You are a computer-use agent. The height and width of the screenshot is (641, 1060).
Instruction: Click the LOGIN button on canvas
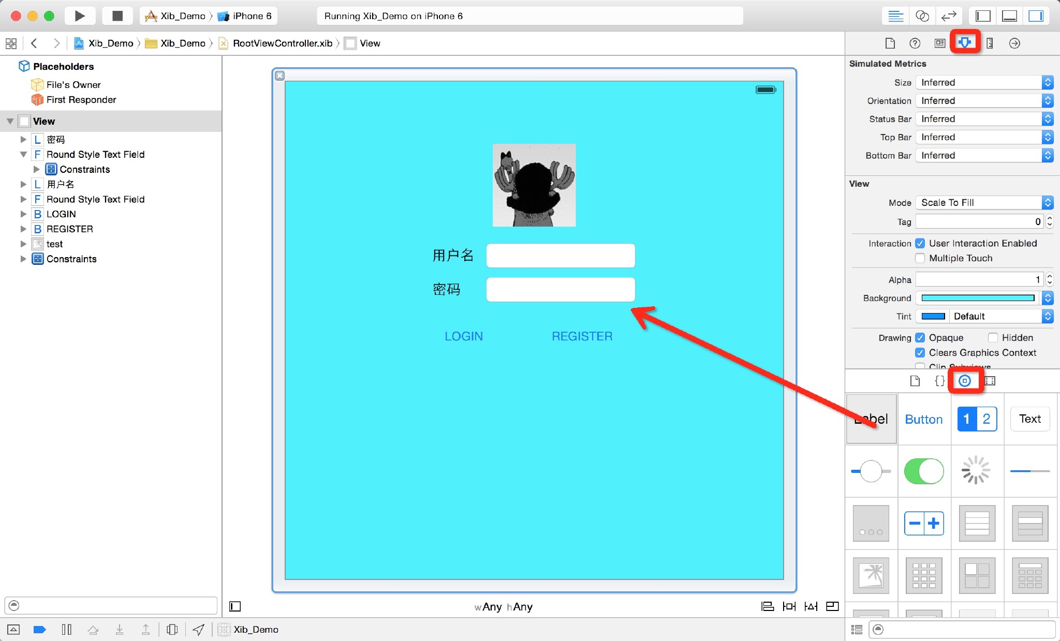463,336
